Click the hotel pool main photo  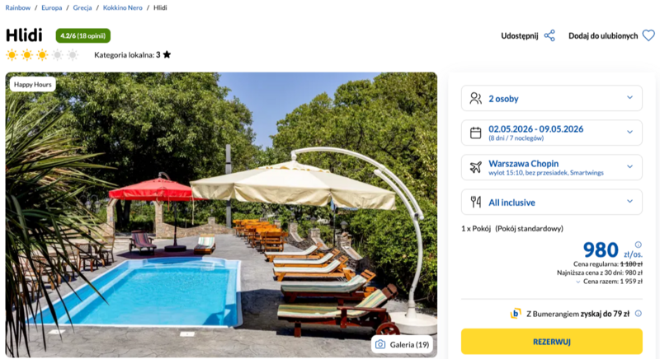pos(221,214)
